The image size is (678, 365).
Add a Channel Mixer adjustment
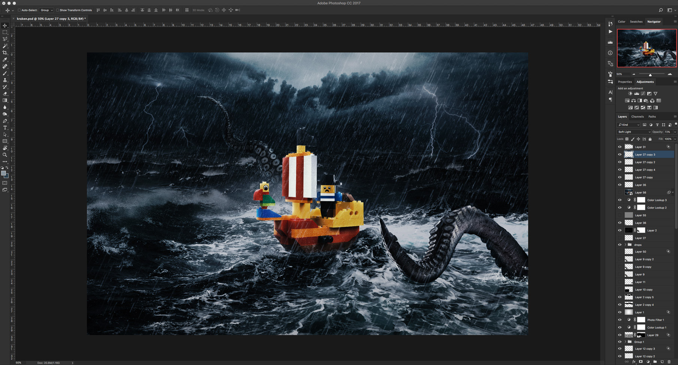pyautogui.click(x=652, y=101)
